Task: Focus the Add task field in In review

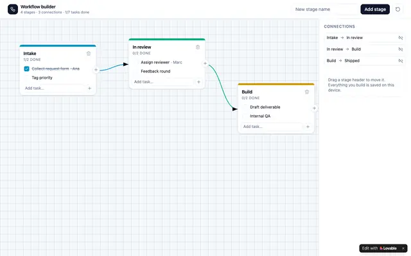Action: click(164, 82)
